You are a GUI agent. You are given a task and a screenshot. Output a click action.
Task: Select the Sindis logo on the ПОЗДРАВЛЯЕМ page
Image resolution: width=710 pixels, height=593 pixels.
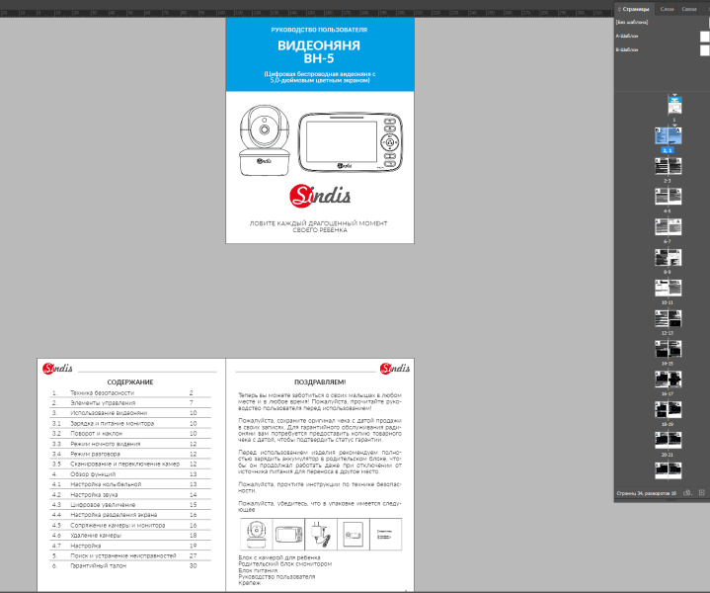coord(395,368)
